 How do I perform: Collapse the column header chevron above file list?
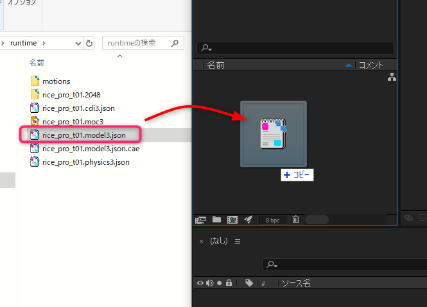tap(119, 56)
